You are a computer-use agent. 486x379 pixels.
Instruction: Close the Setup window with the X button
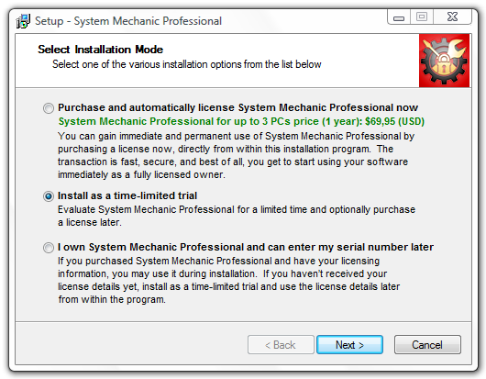click(x=452, y=17)
